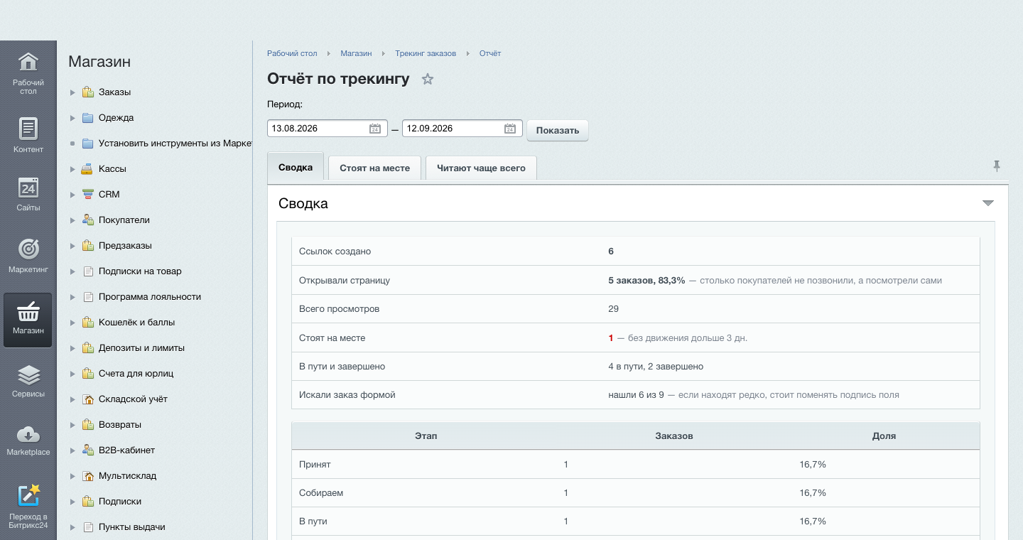Screen dimensions: 1023x540
Task: Expand the Одежда tree node
Action: [72, 118]
